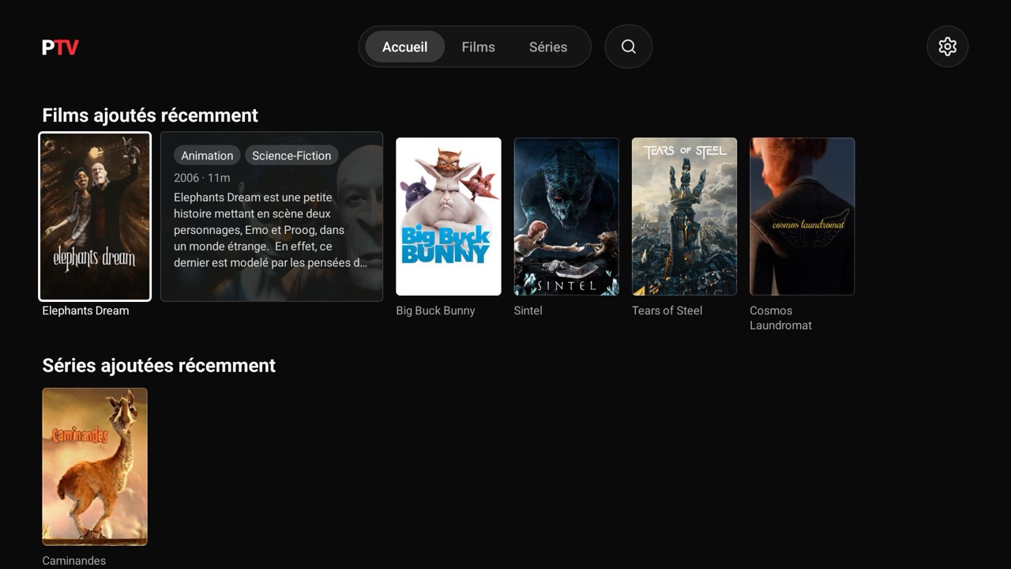Click the Tears of Steel title label
This screenshot has width=1011, height=569.
pyautogui.click(x=667, y=311)
